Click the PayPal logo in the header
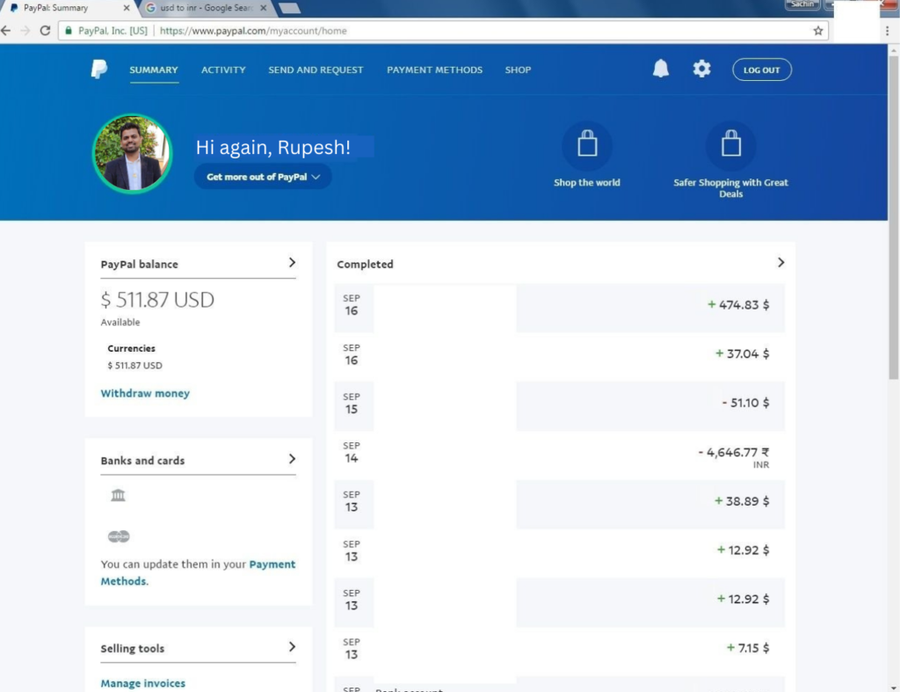The height and width of the screenshot is (692, 900). pyautogui.click(x=98, y=69)
